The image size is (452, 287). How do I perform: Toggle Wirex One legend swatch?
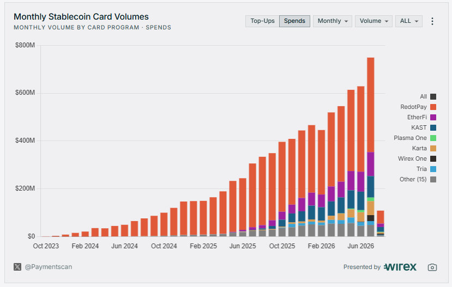(x=433, y=158)
